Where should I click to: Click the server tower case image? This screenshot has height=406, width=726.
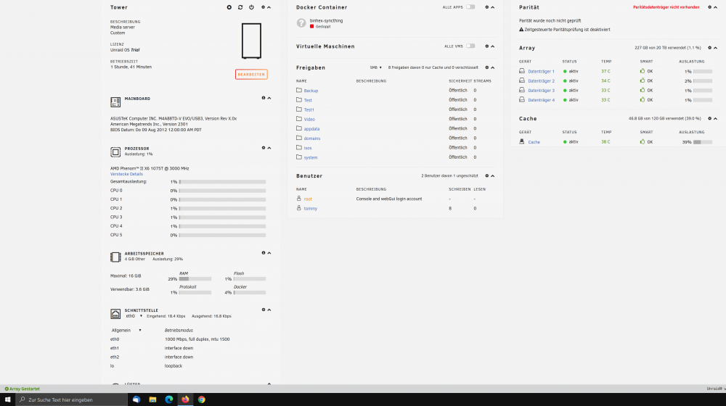click(251, 41)
